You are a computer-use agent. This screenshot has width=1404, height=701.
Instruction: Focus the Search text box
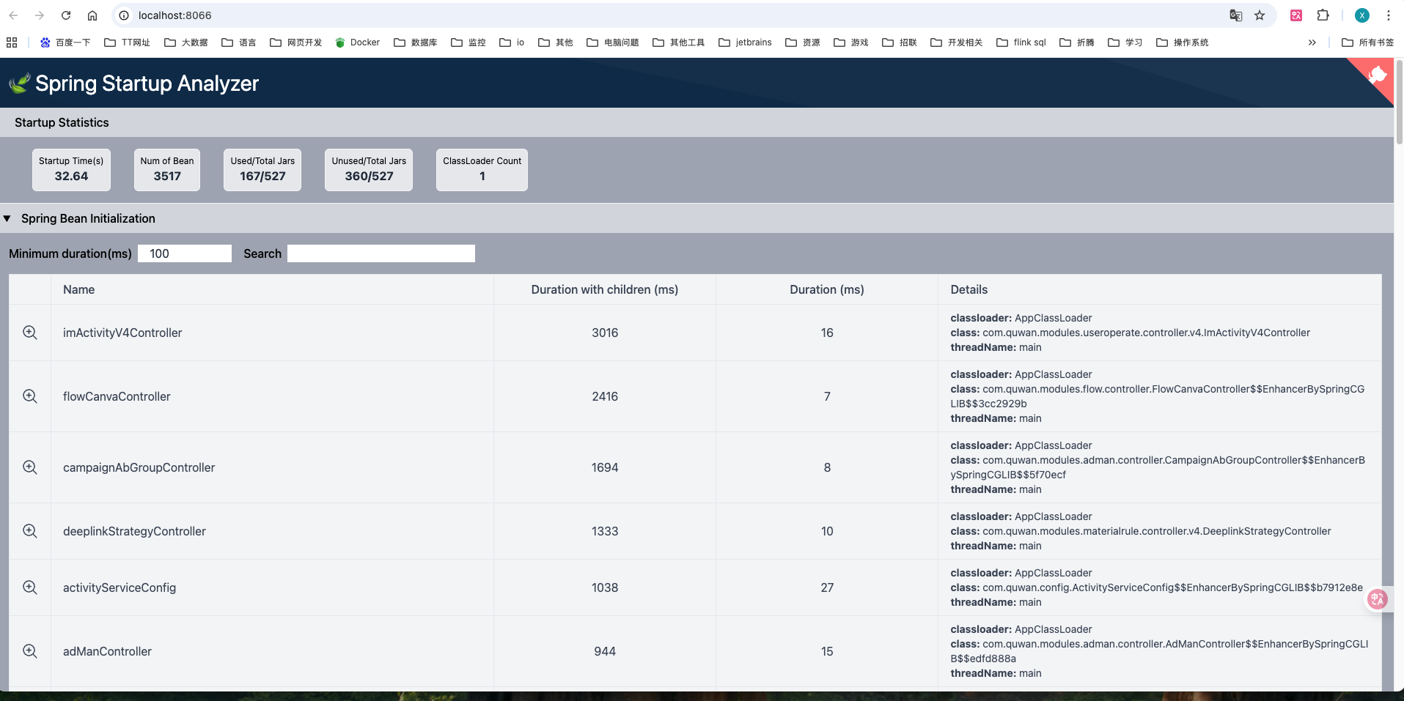pyautogui.click(x=381, y=253)
